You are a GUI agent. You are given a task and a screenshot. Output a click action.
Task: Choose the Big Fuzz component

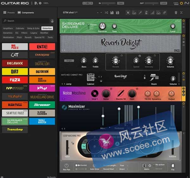click(15, 46)
